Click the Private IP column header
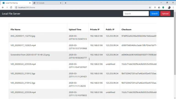The width and height of the screenshot is (176, 99). click(95, 29)
